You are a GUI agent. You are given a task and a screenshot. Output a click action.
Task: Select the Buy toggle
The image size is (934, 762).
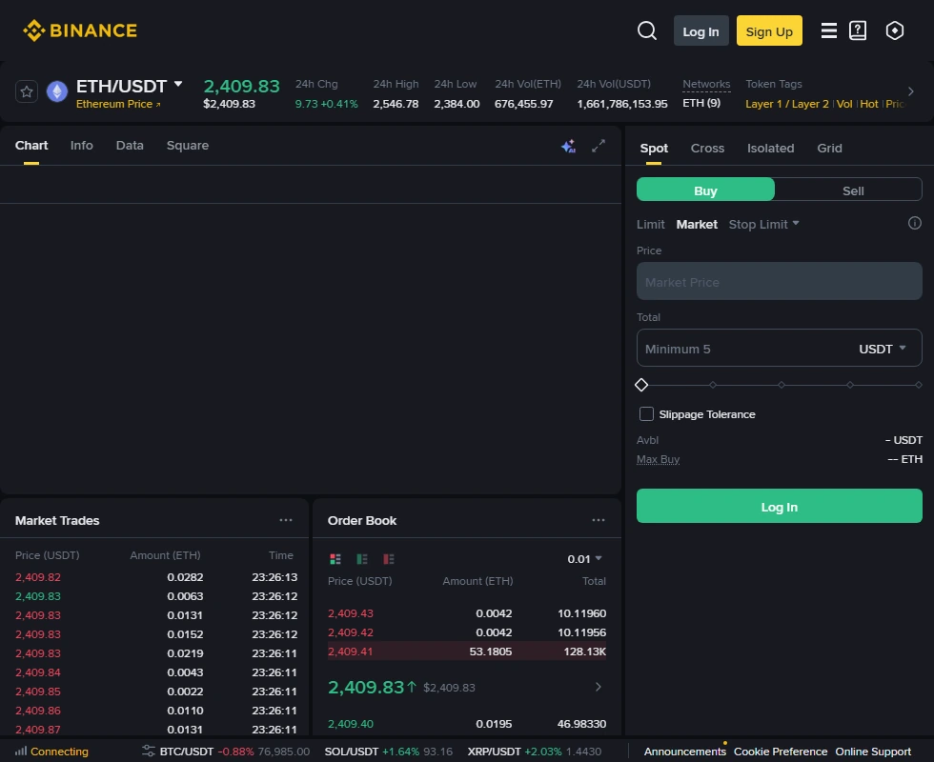[x=705, y=190]
